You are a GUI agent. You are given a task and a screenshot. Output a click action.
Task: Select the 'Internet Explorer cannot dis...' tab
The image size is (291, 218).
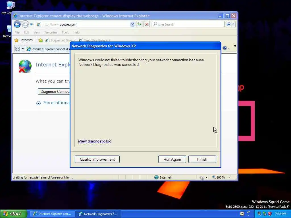tap(48, 49)
